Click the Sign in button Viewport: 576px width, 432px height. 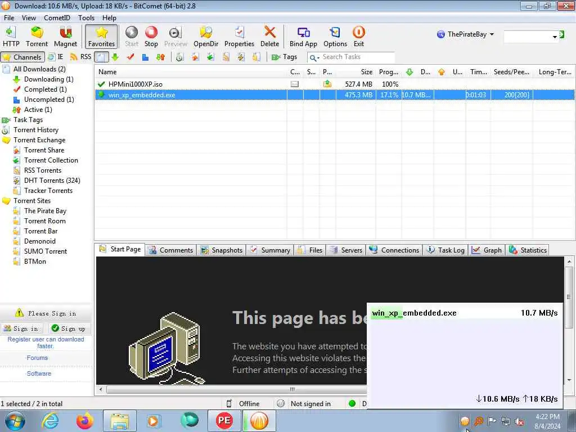pyautogui.click(x=21, y=328)
